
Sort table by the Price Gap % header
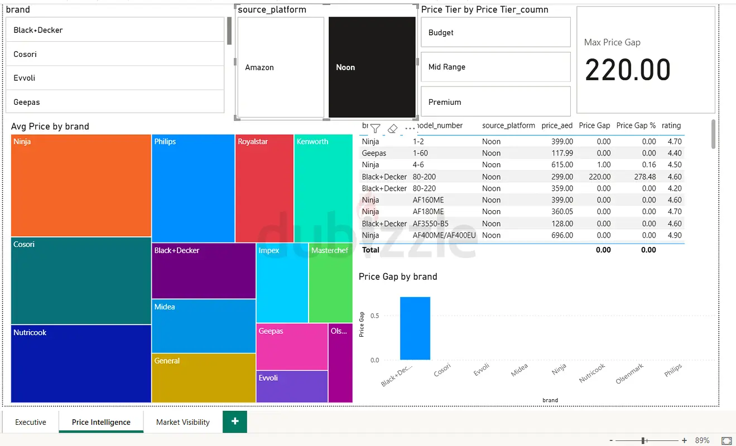(636, 125)
